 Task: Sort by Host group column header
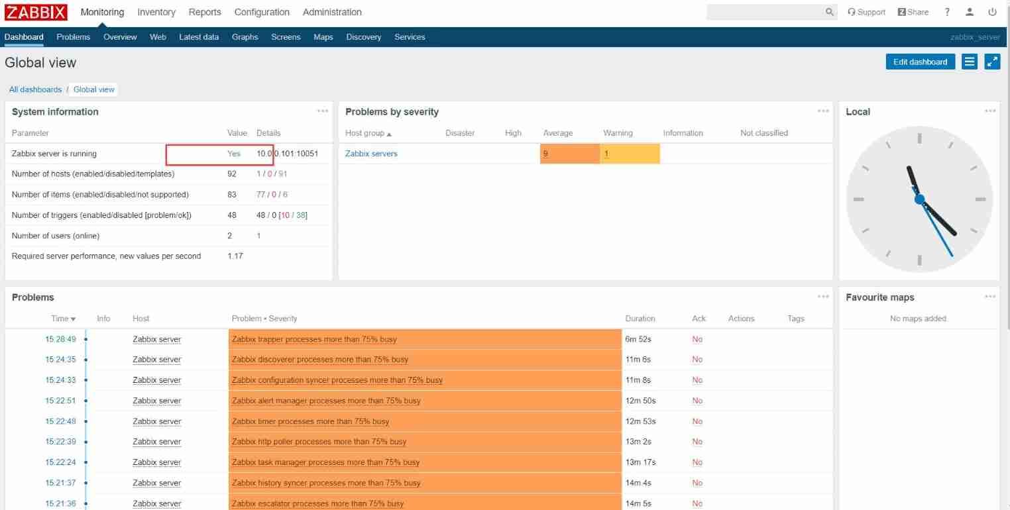(x=368, y=133)
